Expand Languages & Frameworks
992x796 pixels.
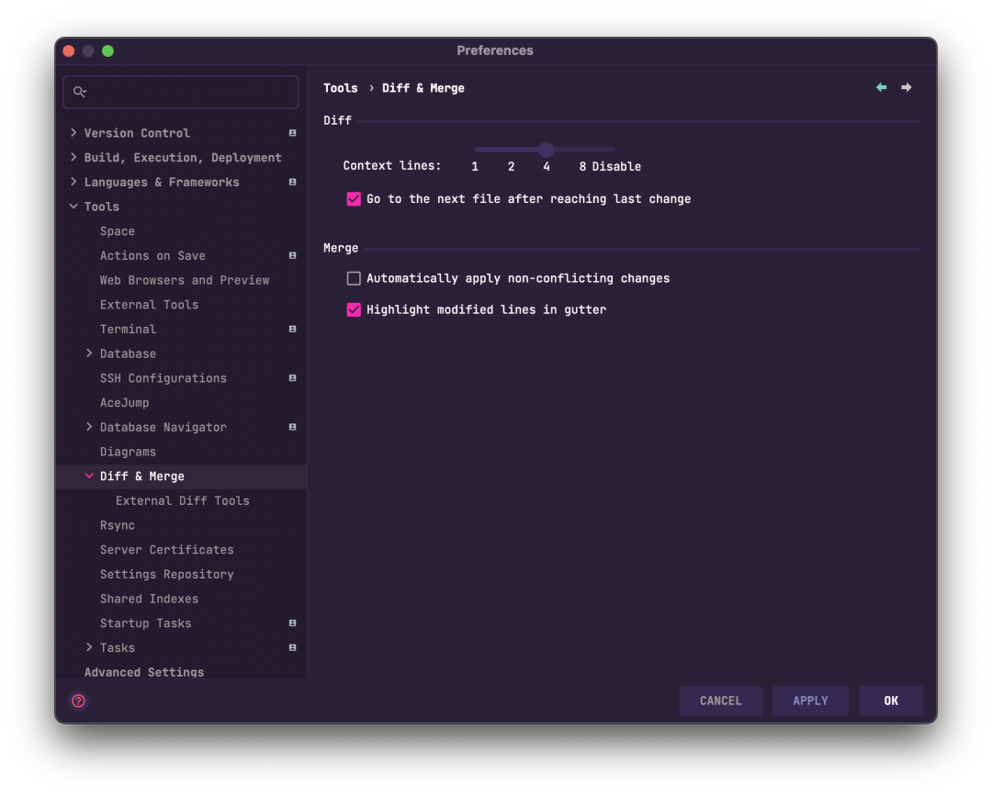(74, 182)
